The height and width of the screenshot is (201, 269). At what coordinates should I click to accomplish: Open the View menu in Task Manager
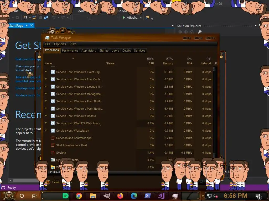coord(73,44)
